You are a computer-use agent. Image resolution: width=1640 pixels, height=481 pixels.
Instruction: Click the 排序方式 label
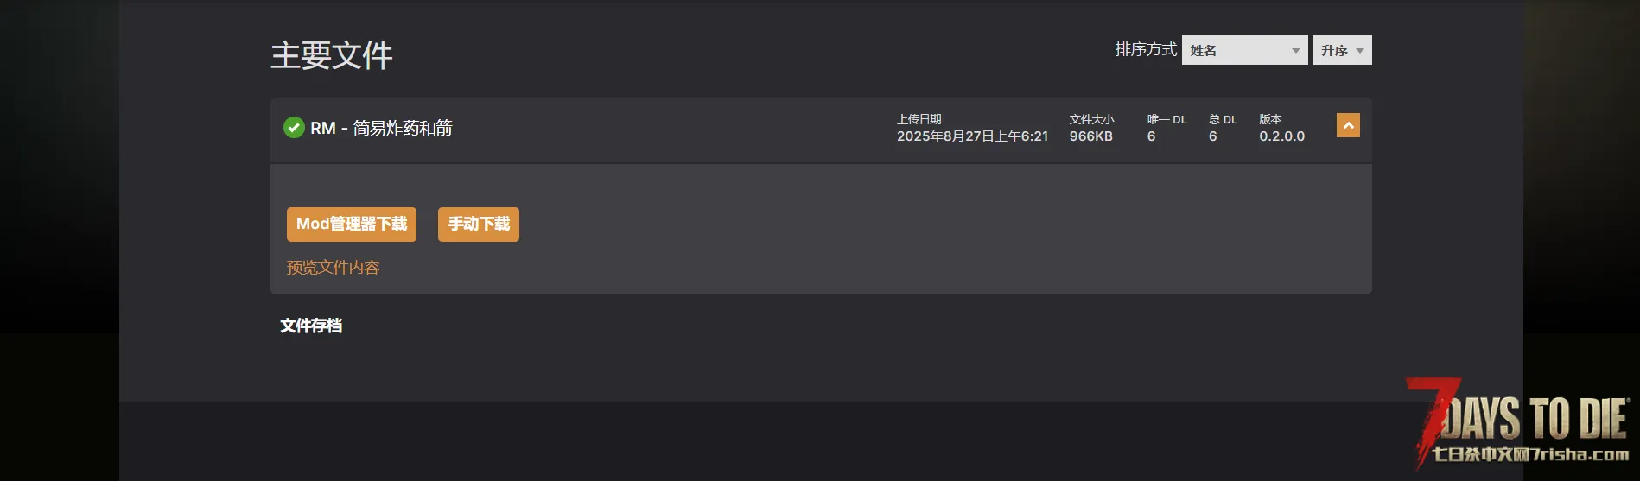click(x=1146, y=49)
